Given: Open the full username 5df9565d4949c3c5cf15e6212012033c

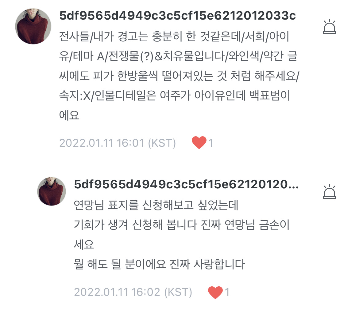Looking at the screenshot, I should coord(177,16).
